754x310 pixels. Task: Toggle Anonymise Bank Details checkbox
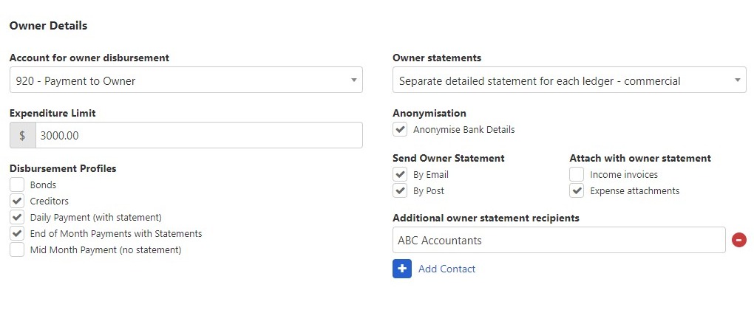click(x=400, y=130)
